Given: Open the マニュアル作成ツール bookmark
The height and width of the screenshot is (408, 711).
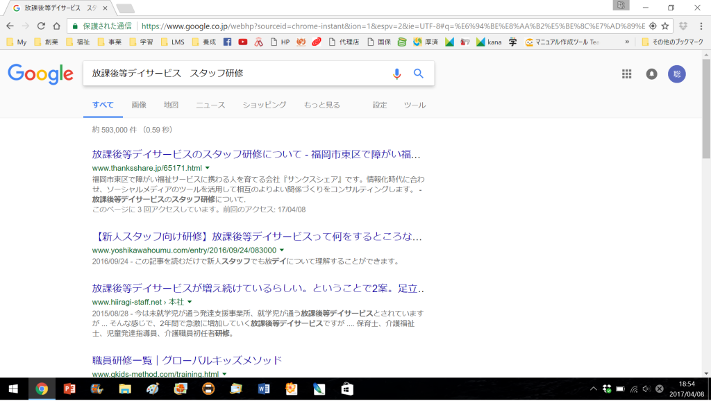Looking at the screenshot, I should (x=562, y=42).
